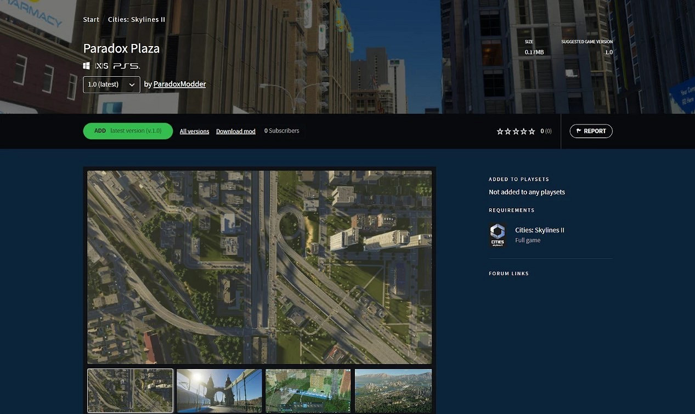This screenshot has width=695, height=414.
Task: Select the first aerial highway thumbnail
Action: pos(130,390)
